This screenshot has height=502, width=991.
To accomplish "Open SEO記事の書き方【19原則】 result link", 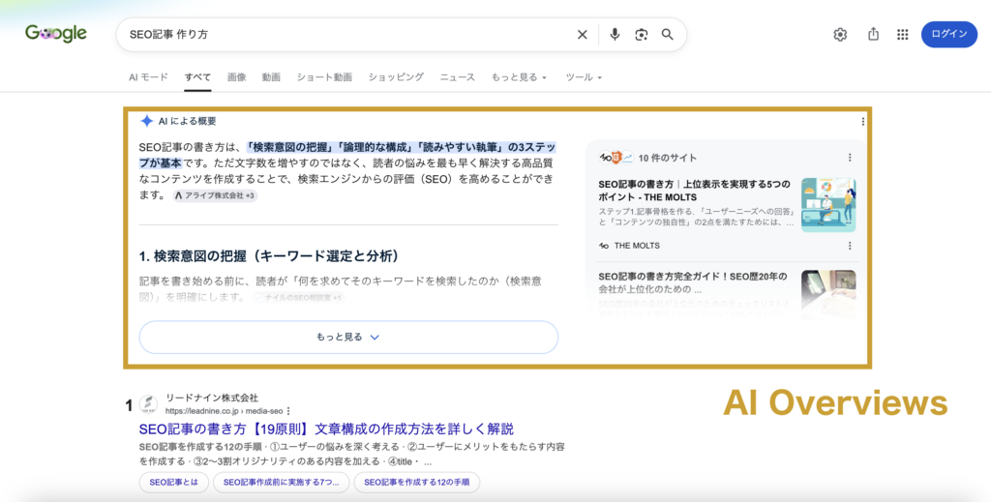I will pyautogui.click(x=326, y=429).
